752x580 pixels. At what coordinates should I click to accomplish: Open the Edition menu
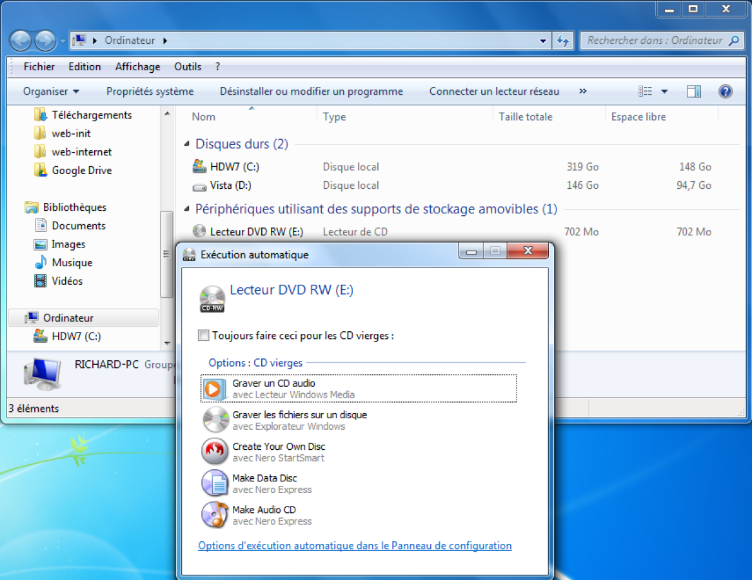coord(84,66)
